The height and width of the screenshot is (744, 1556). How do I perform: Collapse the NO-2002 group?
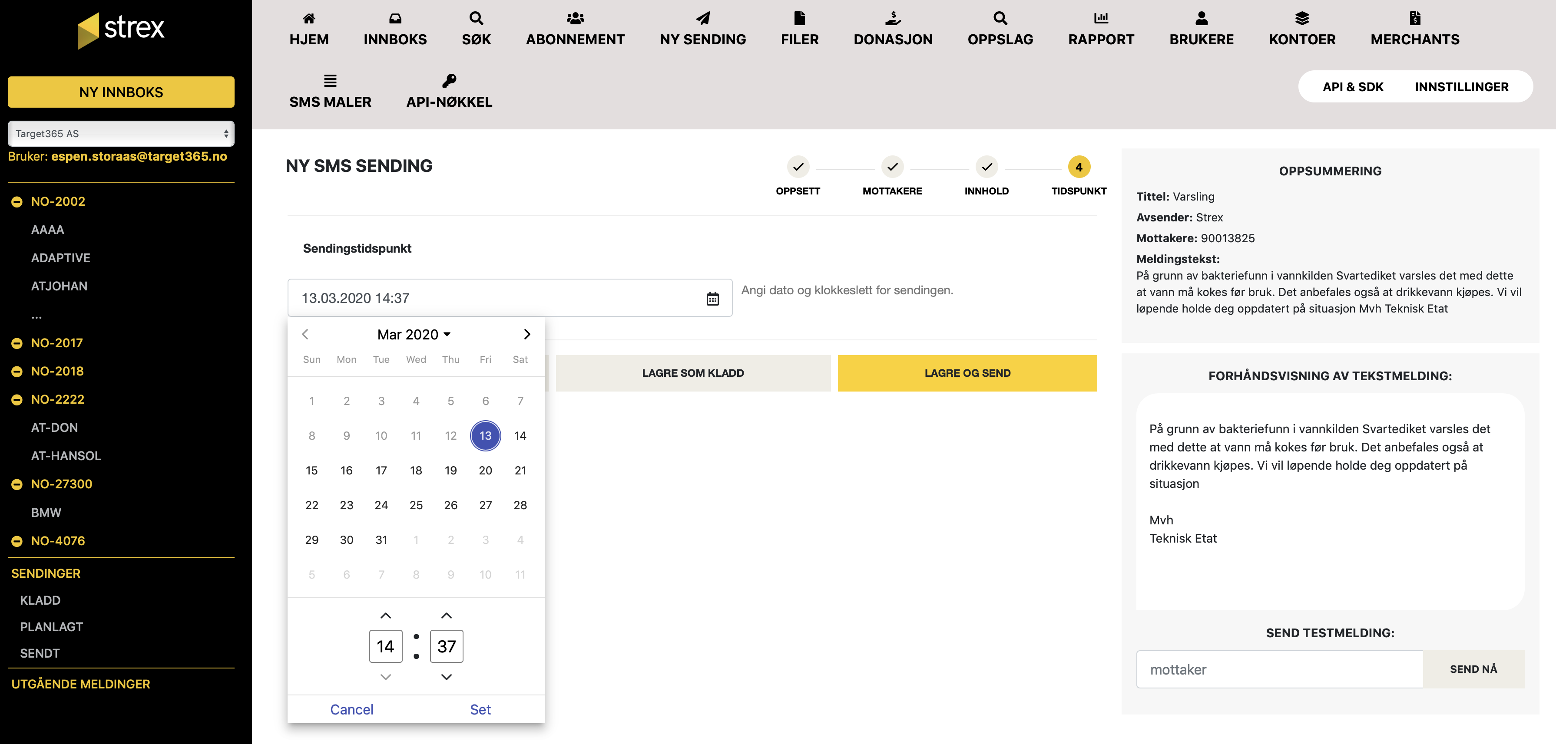(x=17, y=202)
